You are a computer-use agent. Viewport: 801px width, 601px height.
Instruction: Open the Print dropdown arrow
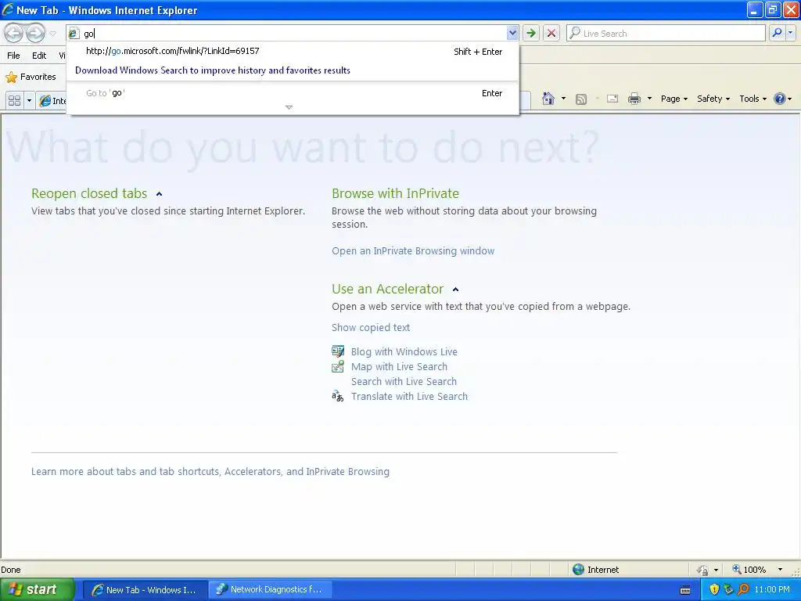pos(649,99)
